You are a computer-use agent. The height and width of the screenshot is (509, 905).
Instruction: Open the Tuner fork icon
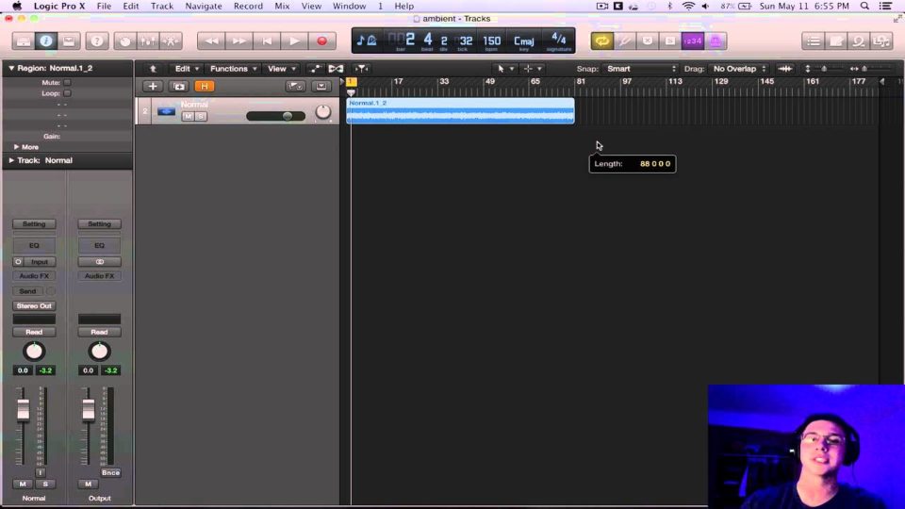point(624,41)
